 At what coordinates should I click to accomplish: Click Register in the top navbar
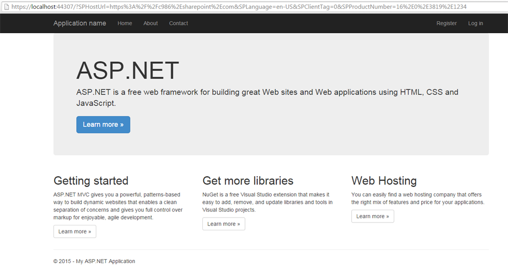tap(446, 23)
